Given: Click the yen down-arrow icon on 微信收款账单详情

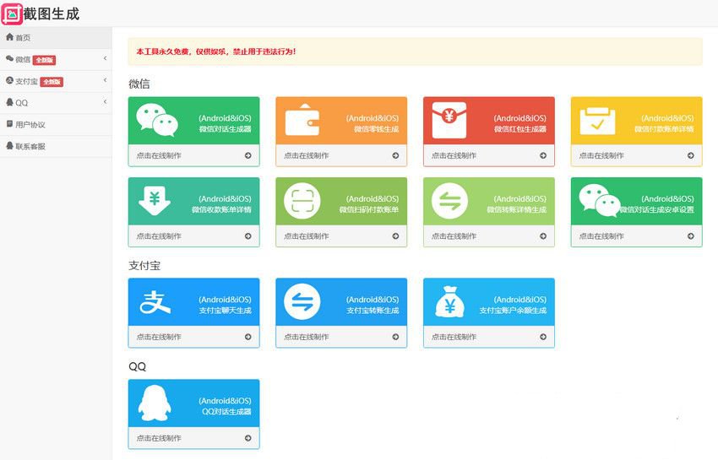Looking at the screenshot, I should [155, 201].
